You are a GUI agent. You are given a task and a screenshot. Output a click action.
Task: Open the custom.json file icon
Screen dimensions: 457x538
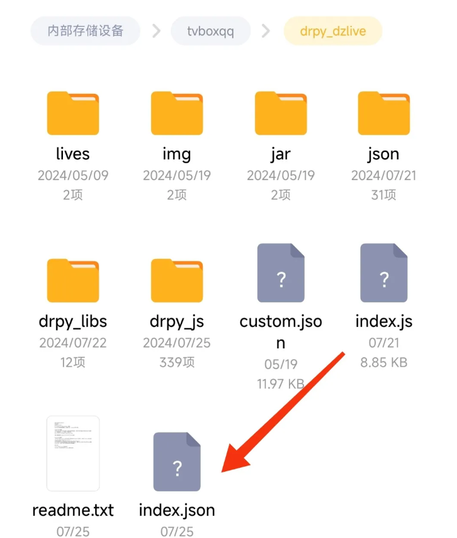coord(281,273)
